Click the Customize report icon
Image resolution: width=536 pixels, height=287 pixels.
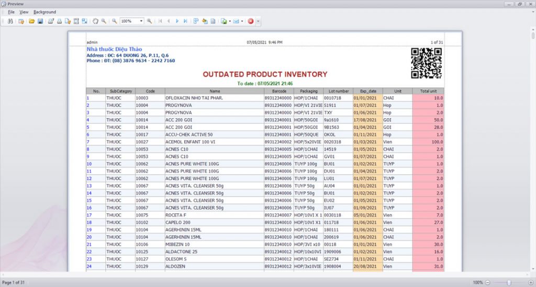(x=21, y=21)
